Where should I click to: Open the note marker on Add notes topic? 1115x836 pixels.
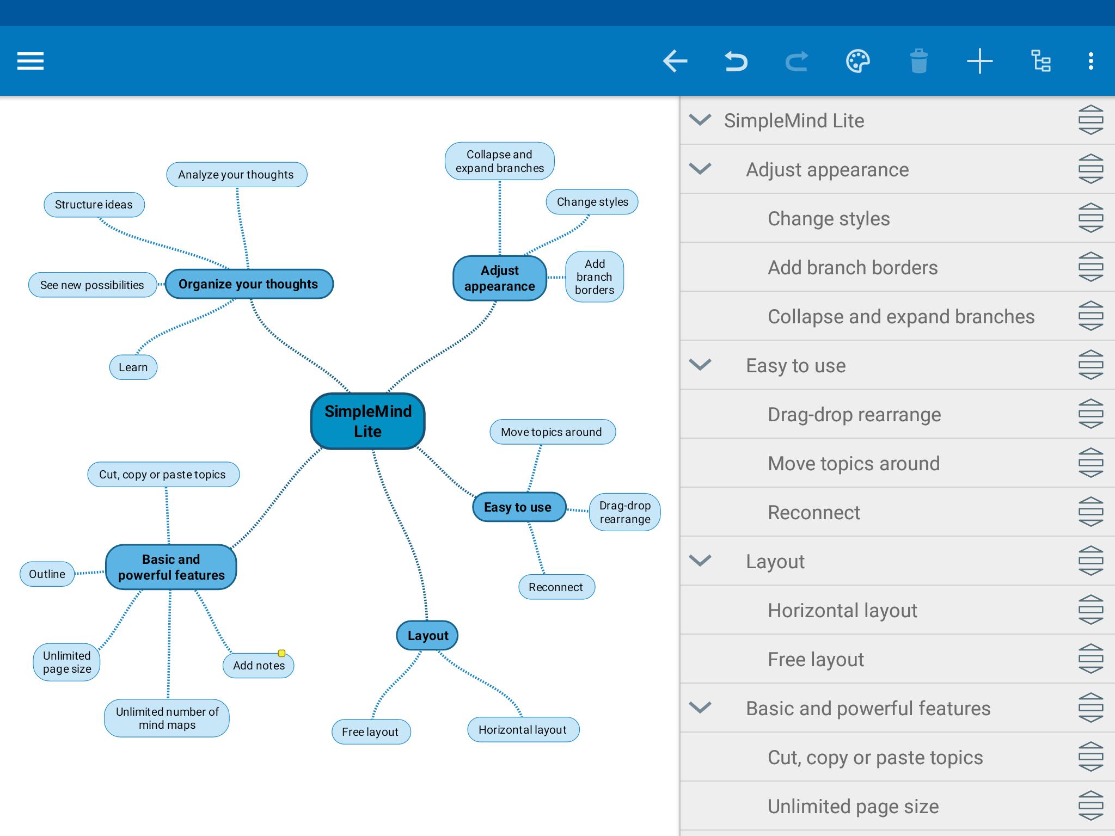[281, 653]
